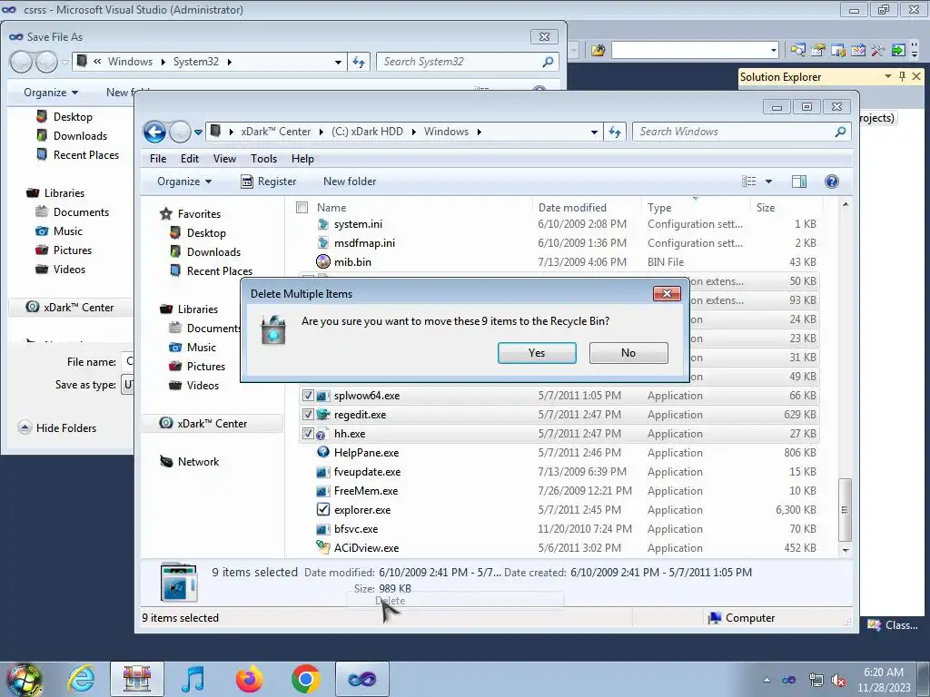Confirm deletion with the Yes button
930x697 pixels.
pyautogui.click(x=537, y=353)
